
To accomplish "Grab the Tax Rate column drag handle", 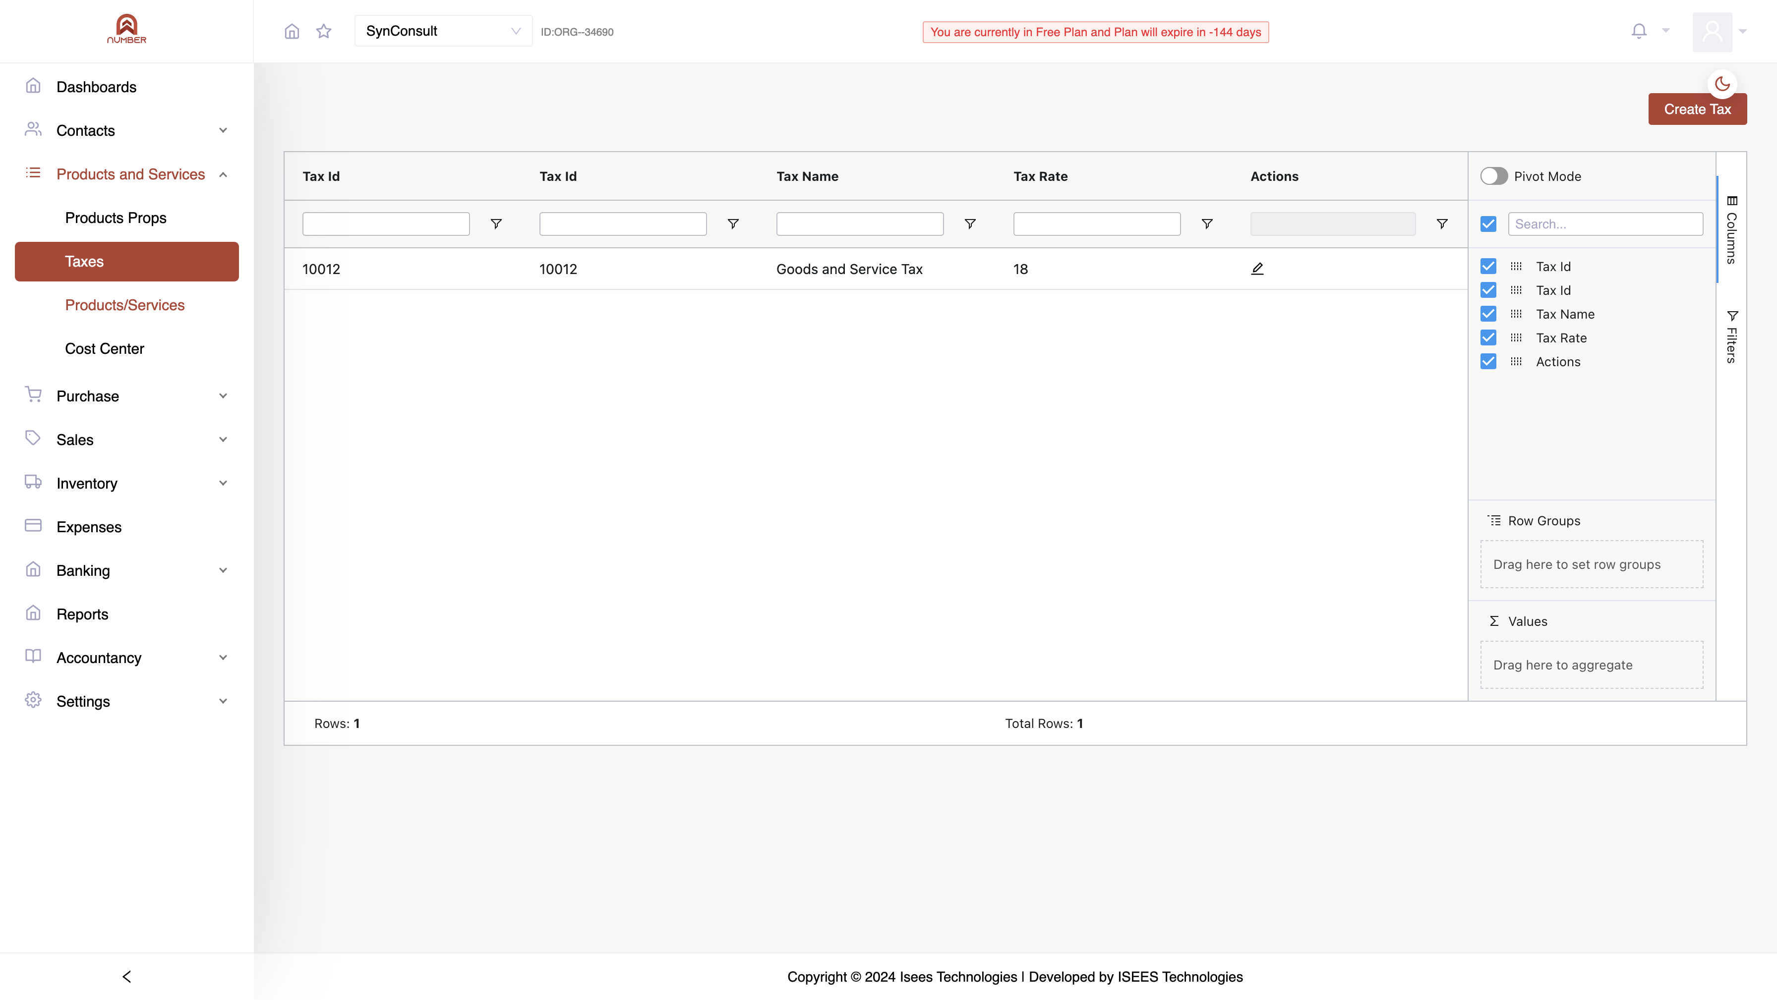I will [1516, 338].
